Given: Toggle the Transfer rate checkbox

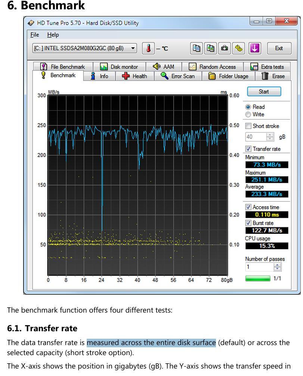Looking at the screenshot, I should pos(248,149).
